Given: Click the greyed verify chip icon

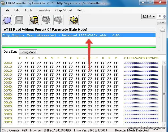Looking at the screenshot, I should click(x=58, y=20).
